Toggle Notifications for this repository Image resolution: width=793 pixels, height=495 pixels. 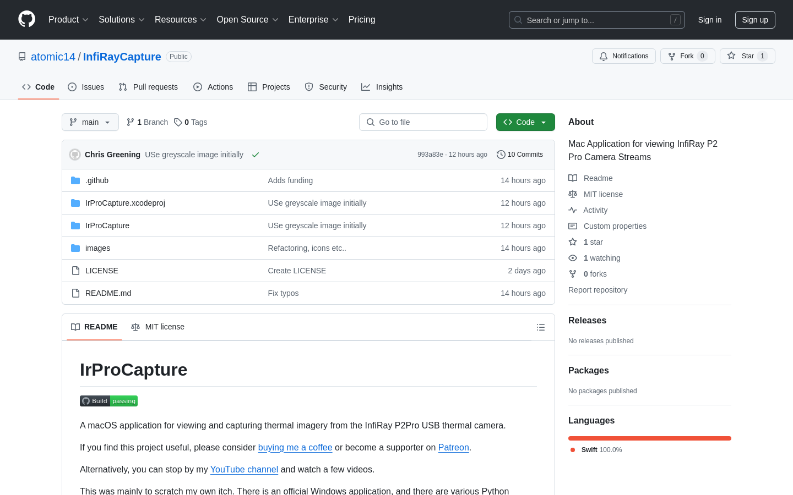coord(624,56)
